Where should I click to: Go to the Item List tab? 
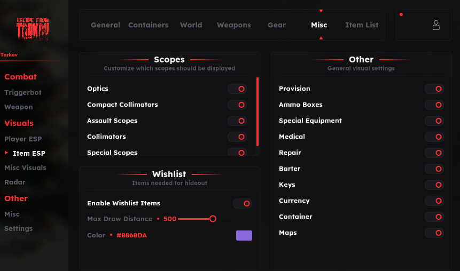pos(362,25)
